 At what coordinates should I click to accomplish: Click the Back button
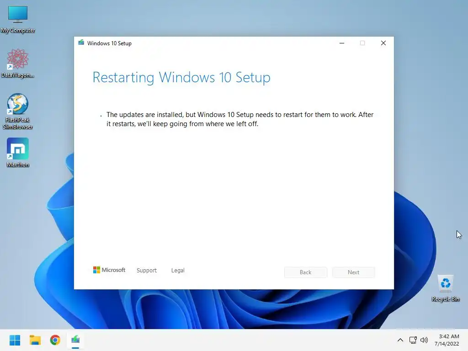tap(306, 272)
